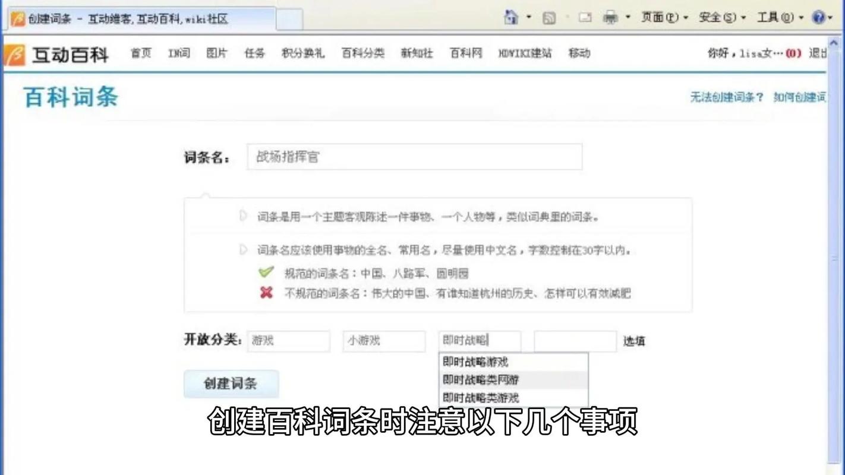The width and height of the screenshot is (845, 475).
Task: Open the HDWIKI建站 navigation link
Action: [x=525, y=53]
